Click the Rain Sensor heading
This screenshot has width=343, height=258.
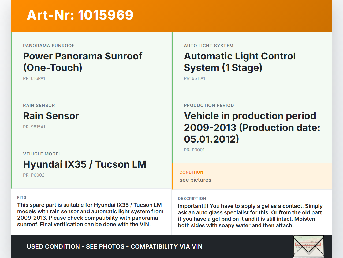tap(51, 116)
